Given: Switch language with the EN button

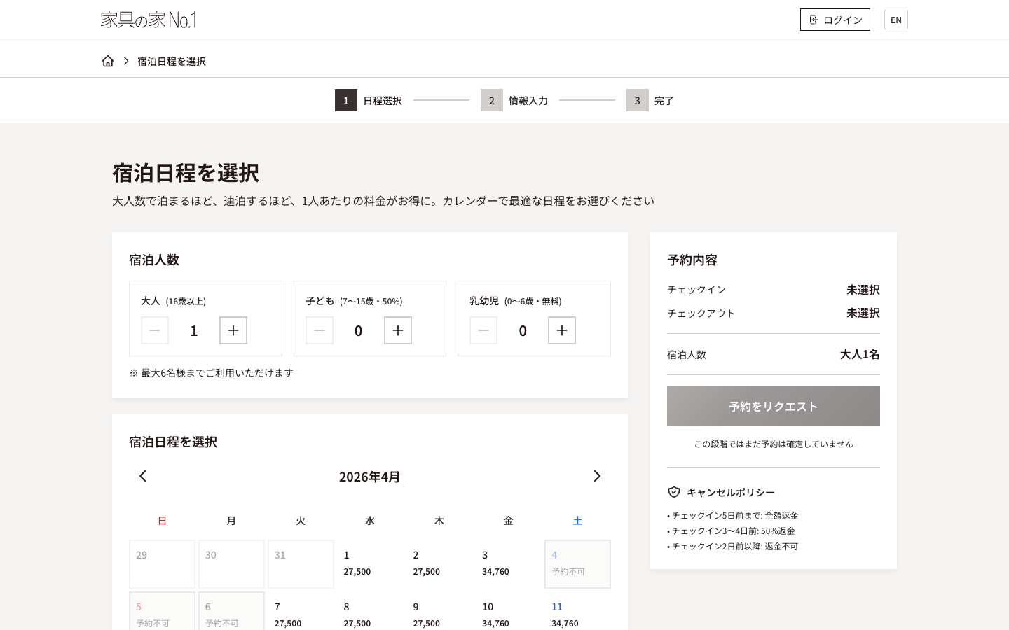Looking at the screenshot, I should tap(896, 20).
